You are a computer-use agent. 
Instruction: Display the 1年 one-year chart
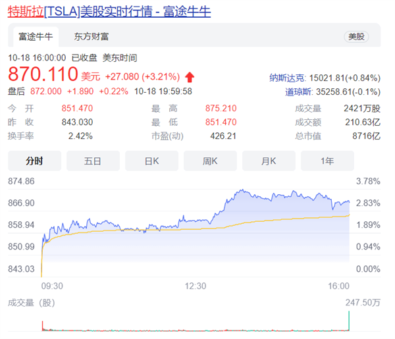327,161
